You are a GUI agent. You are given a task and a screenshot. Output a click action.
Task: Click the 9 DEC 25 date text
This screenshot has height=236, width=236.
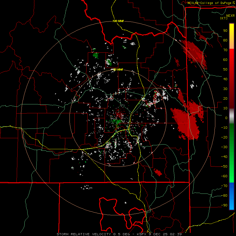click(158, 234)
